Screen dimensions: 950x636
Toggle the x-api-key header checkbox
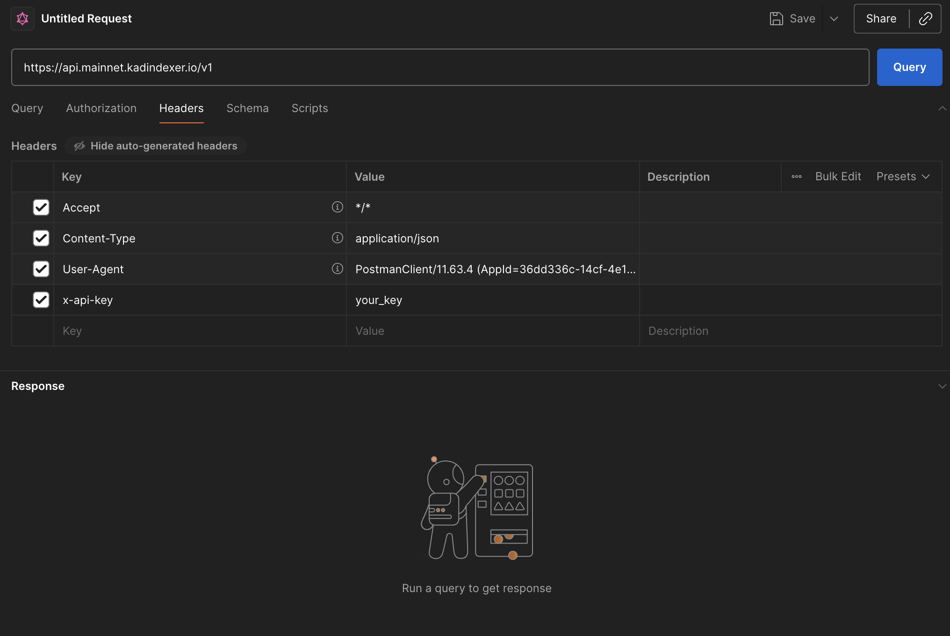[x=41, y=300]
